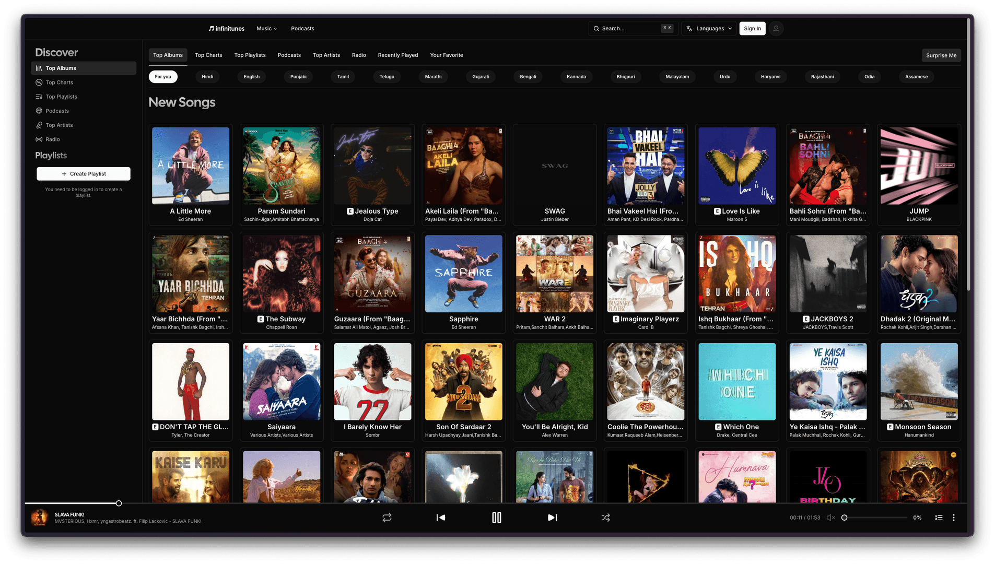This screenshot has width=995, height=564.
Task: Open the Param Sundari album cover
Action: [x=282, y=166]
